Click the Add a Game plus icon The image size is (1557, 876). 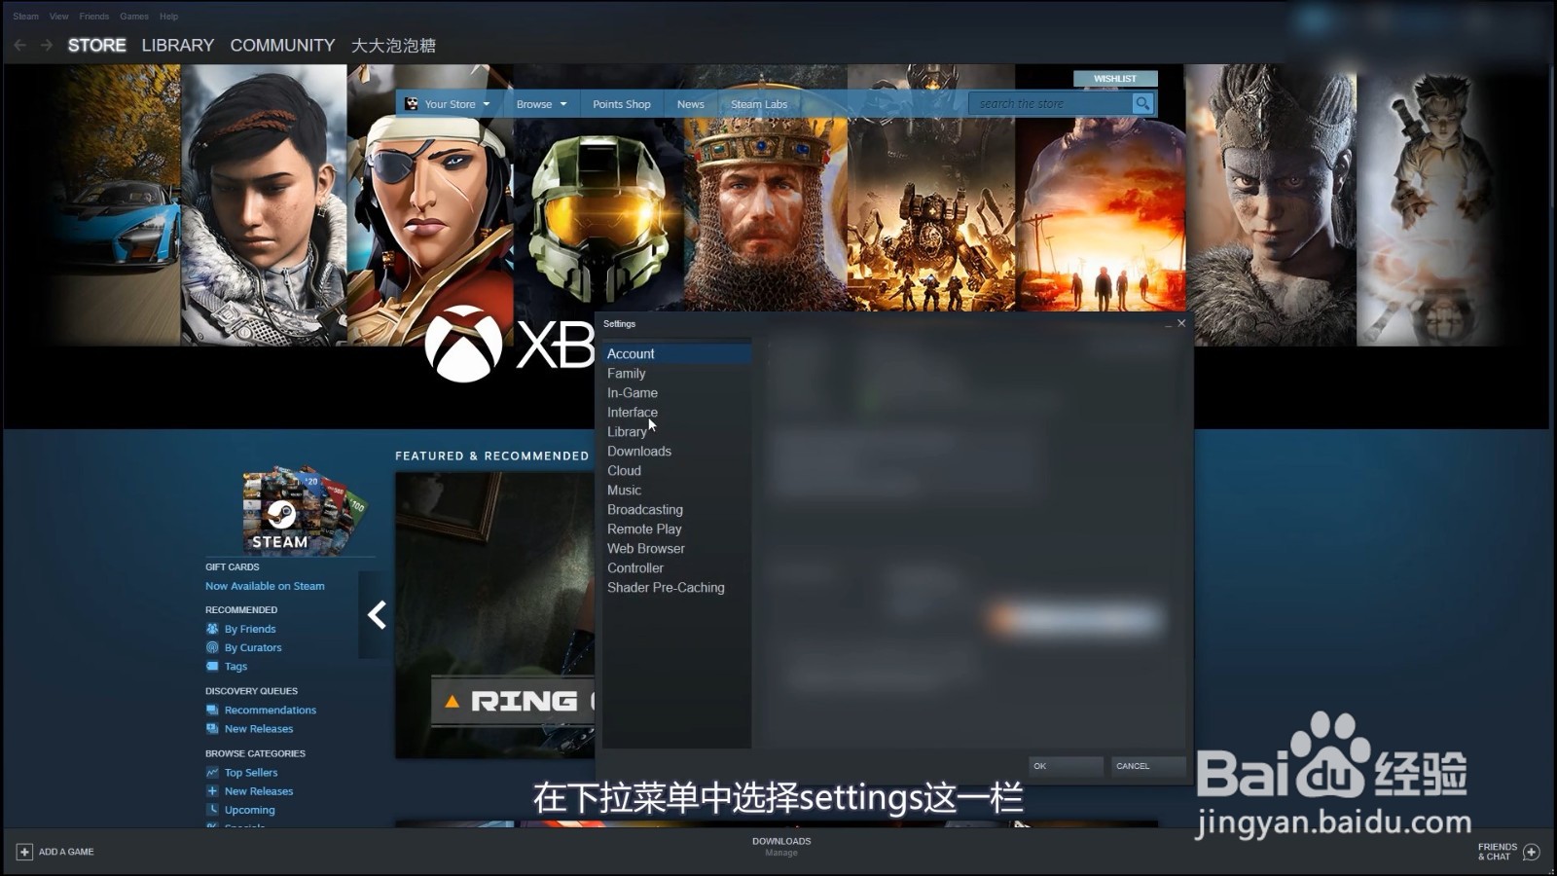24,852
